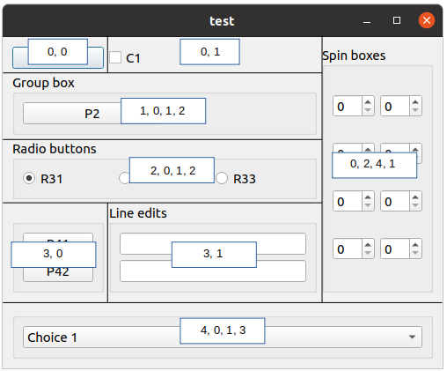Select the R31 radio button

[x=29, y=178]
